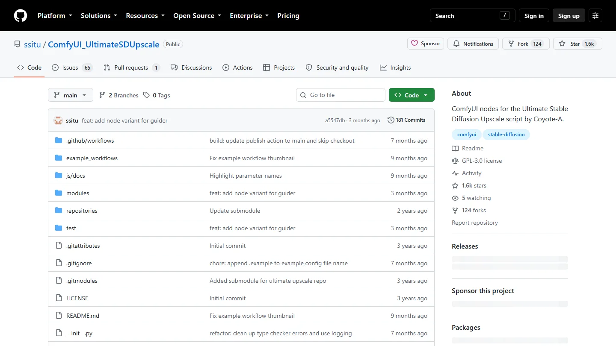Click the .gitmodules file icon
This screenshot has width=616, height=346.
tap(59, 281)
